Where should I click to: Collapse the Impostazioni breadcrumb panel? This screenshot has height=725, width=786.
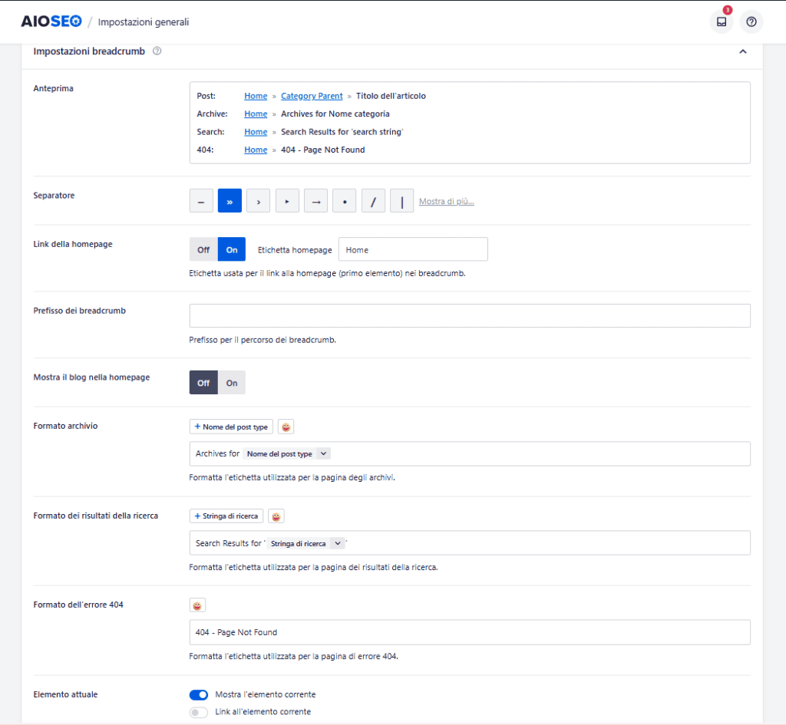742,51
